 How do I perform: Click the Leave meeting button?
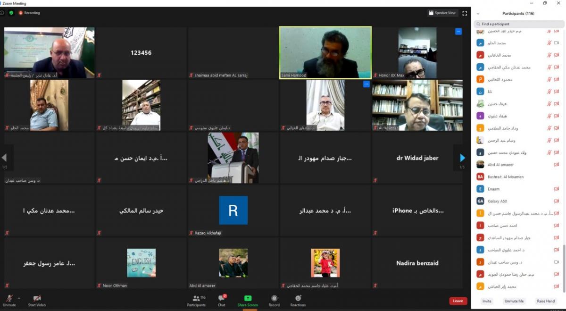(458, 301)
